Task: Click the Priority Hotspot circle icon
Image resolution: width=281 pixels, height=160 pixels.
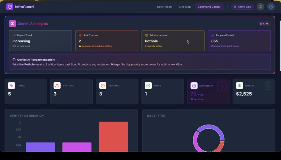Action: [146, 35]
